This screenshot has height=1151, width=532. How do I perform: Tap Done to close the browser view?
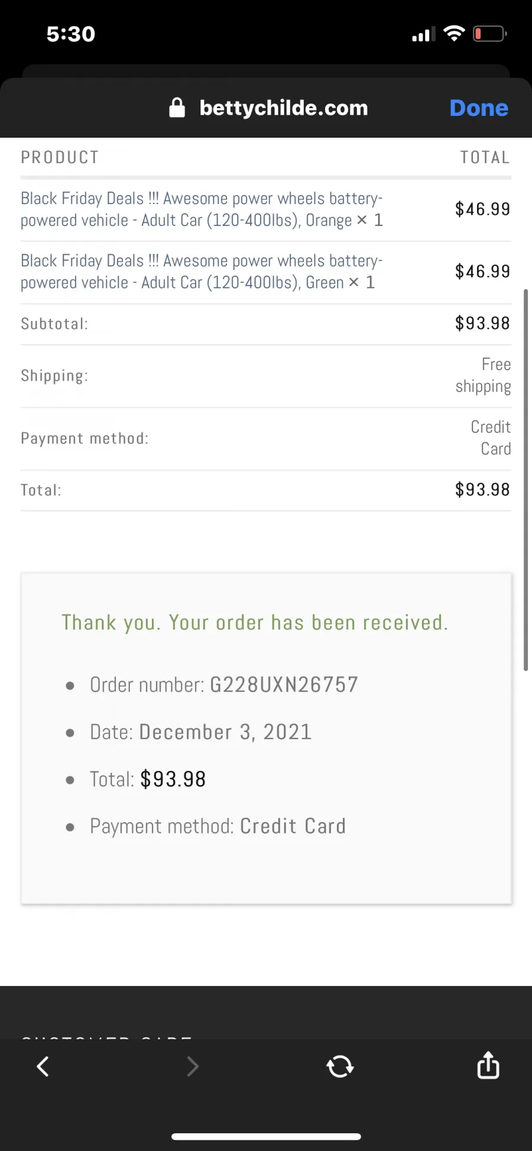(478, 108)
